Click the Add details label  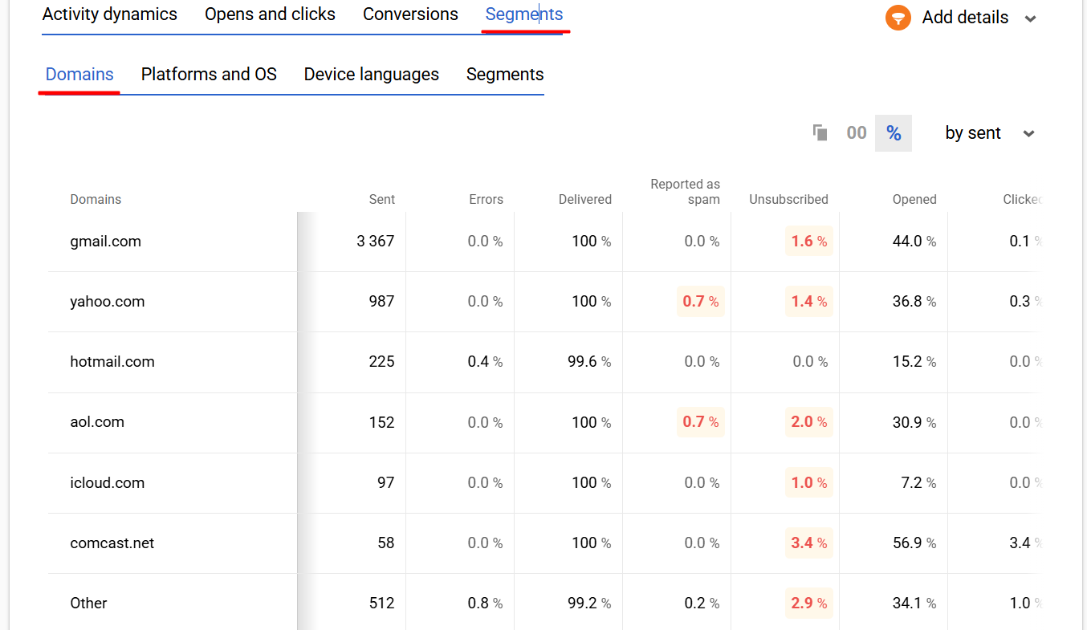point(965,18)
